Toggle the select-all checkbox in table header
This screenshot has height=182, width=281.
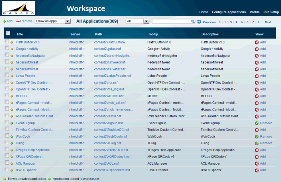[8, 33]
